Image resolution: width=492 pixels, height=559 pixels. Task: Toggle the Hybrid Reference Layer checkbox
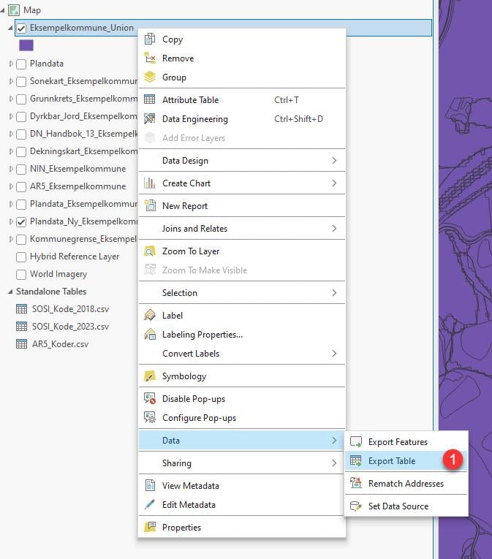21,257
